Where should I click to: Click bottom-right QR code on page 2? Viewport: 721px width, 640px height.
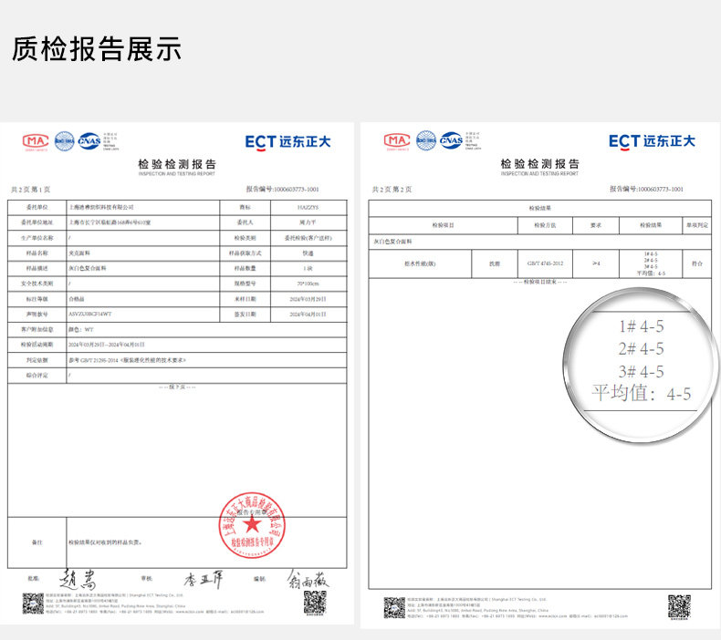[x=679, y=606]
